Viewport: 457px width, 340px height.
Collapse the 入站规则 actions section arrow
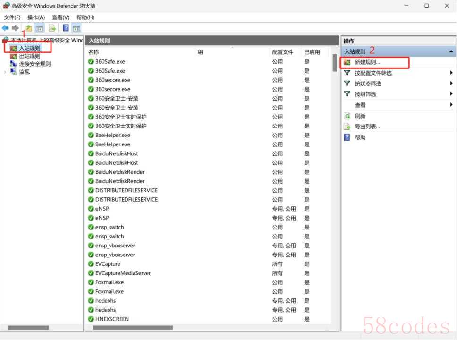click(x=451, y=51)
